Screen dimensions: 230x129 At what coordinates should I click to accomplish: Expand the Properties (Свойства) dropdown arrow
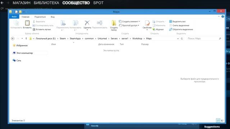pyautogui.click(x=147, y=30)
